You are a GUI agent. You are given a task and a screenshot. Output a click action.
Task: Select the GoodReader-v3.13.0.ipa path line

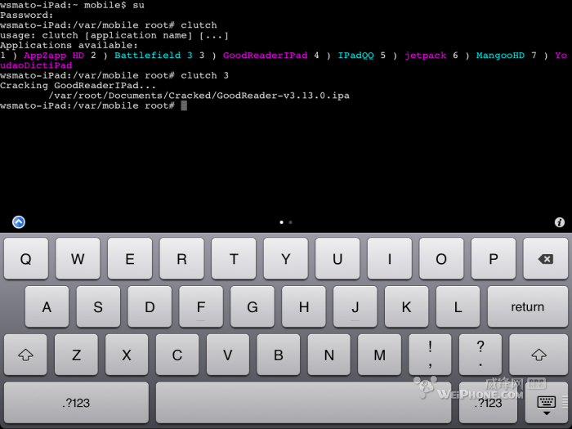[199, 96]
